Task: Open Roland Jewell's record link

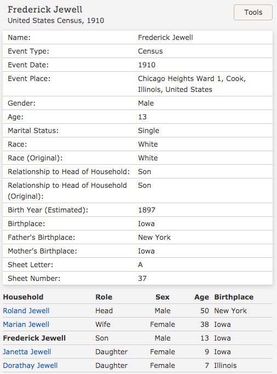Action: point(26,310)
